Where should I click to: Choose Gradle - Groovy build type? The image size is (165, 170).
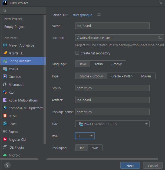click(x=91, y=76)
